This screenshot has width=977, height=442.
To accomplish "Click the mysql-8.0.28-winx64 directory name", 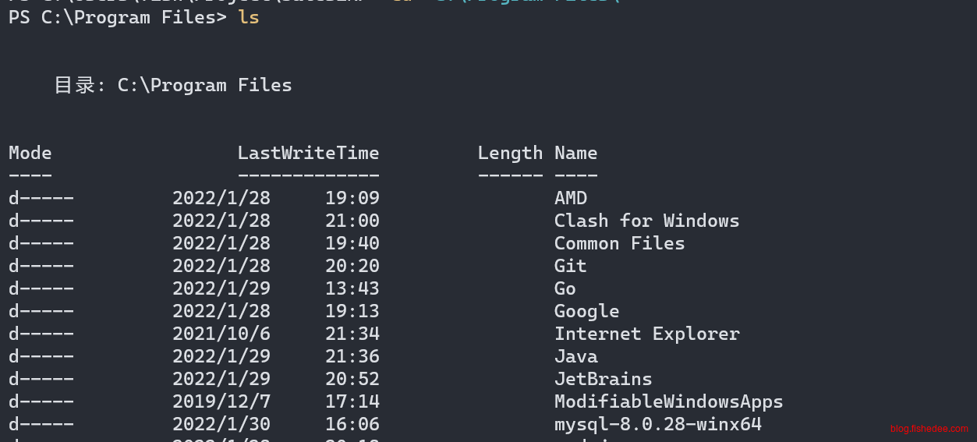I will [x=657, y=424].
